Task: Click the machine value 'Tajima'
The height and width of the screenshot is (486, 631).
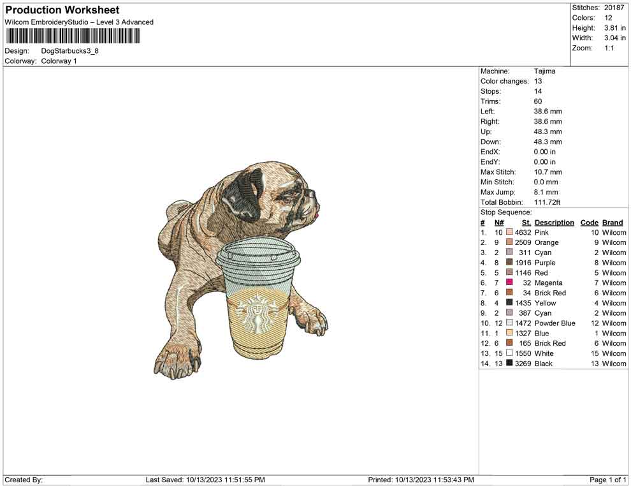Action: [x=544, y=71]
